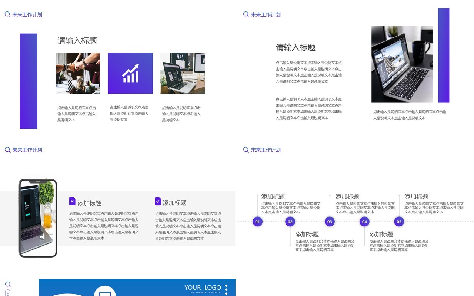Select the fist bump team photo
474x296 pixels.
[78, 73]
